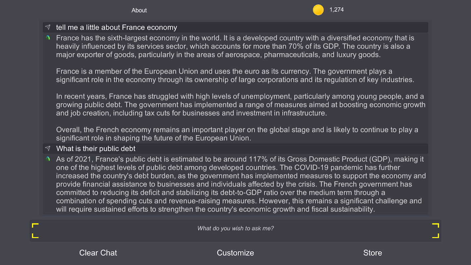The height and width of the screenshot is (265, 471).
Task: Focus the "What do you wish to ask me?" field
Action: 235,229
